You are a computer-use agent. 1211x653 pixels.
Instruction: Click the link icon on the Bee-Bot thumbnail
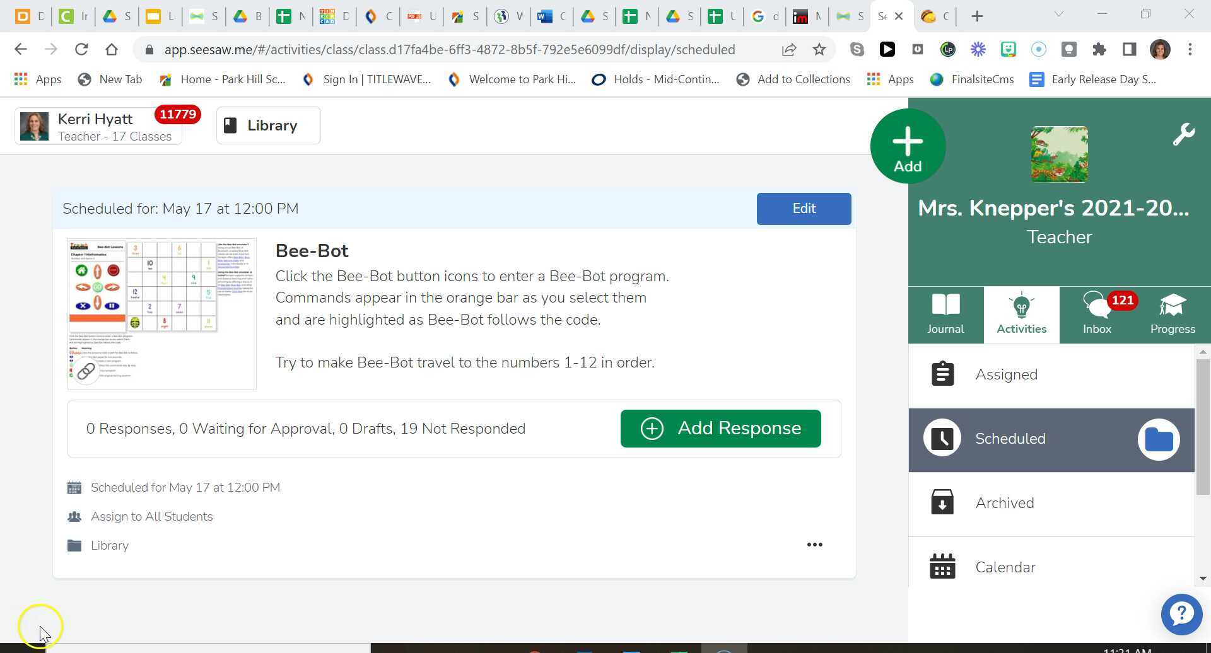coord(86,371)
